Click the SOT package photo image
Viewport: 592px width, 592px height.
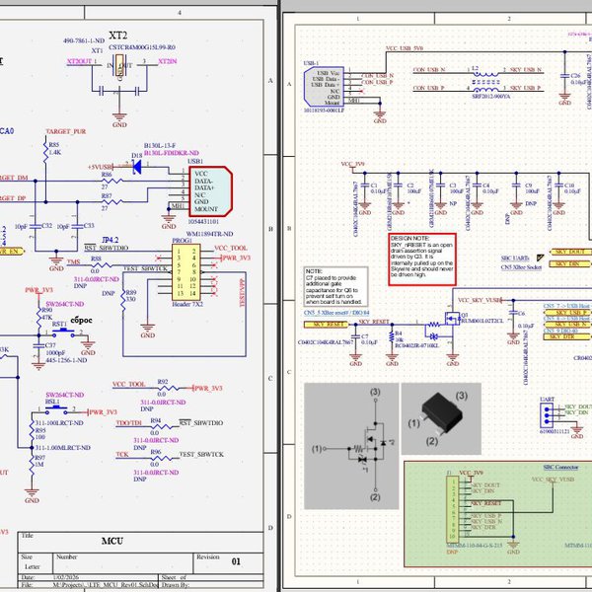(x=441, y=418)
